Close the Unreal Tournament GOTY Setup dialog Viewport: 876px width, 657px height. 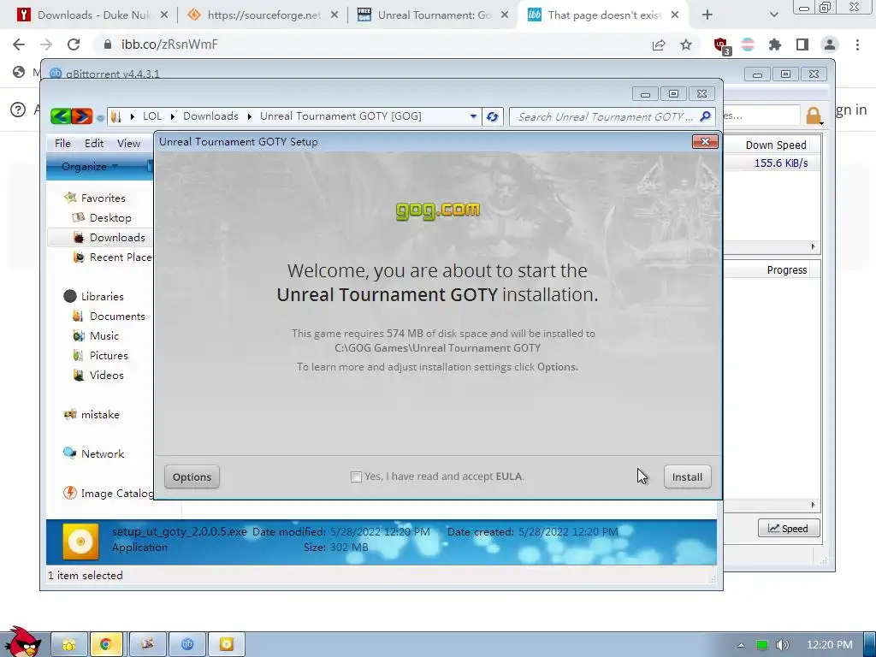tap(705, 141)
